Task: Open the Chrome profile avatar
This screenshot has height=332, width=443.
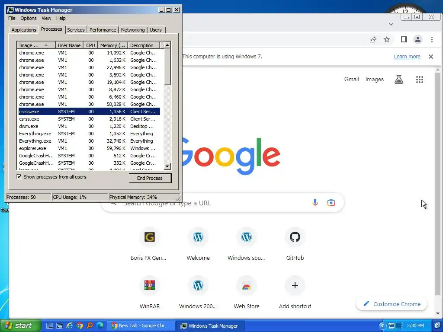Action: [x=417, y=39]
